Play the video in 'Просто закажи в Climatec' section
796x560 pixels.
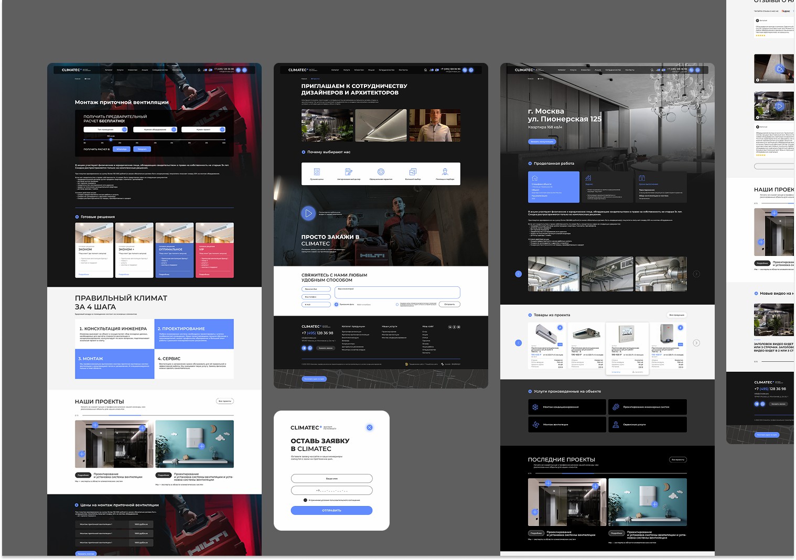click(308, 213)
